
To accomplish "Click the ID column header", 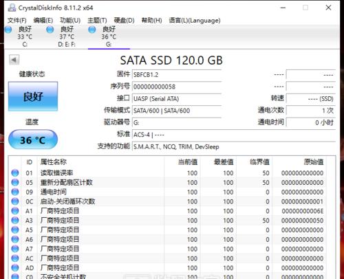I will [x=29, y=162].
